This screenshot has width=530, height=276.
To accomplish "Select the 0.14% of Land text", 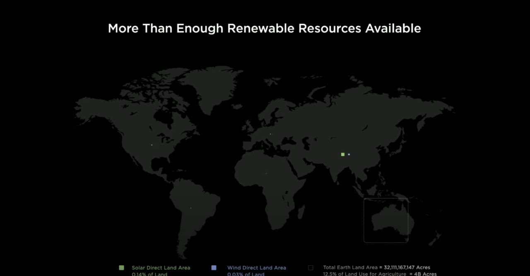I will coord(149,274).
